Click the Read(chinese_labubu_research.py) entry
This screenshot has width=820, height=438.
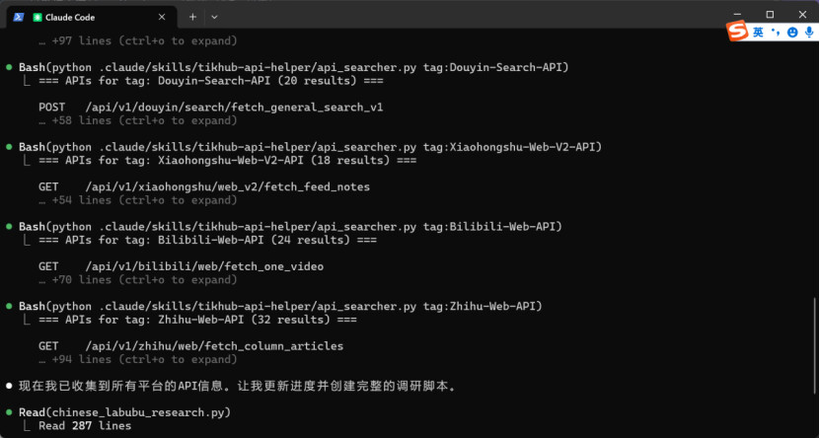(125, 413)
